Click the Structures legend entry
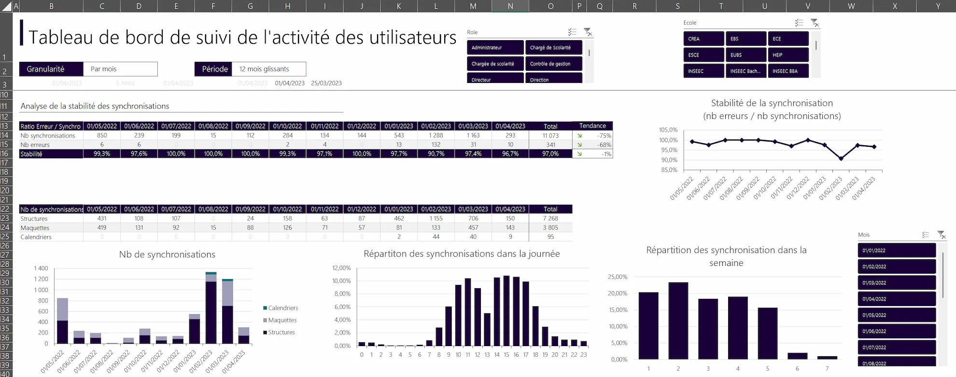This screenshot has height=377, width=956. (279, 332)
